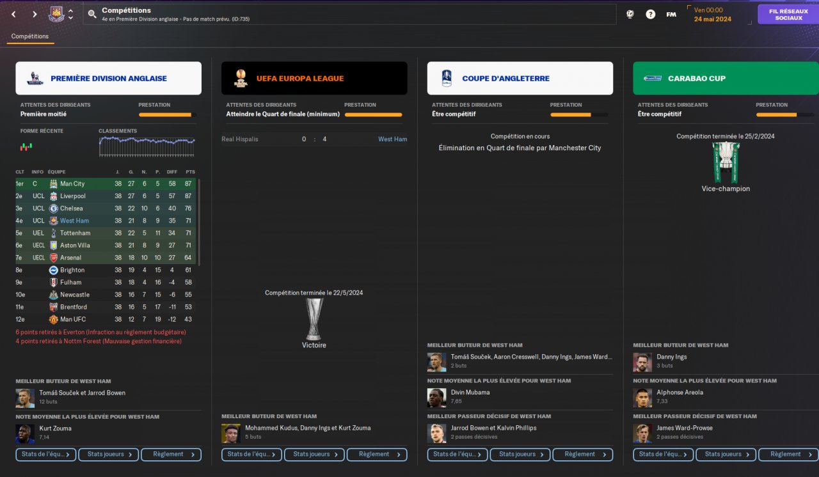Open Première Division Anglaise competition header
Viewport: 819px width, 477px height.
109,78
